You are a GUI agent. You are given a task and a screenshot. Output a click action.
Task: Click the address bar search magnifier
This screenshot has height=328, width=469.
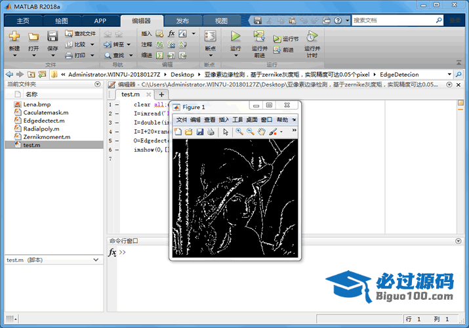tap(459, 74)
